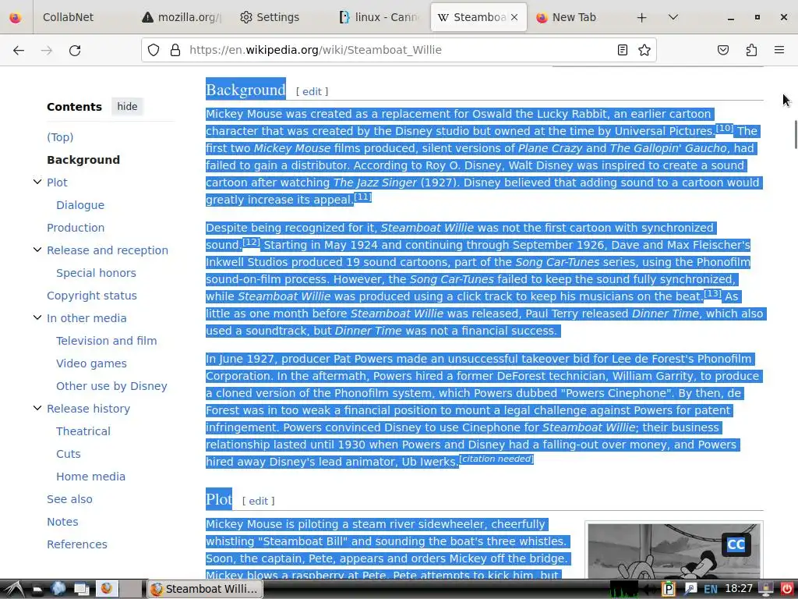Viewport: 798px width, 599px height.
Task: Hide the Contents sidebar
Action: pyautogui.click(x=127, y=106)
